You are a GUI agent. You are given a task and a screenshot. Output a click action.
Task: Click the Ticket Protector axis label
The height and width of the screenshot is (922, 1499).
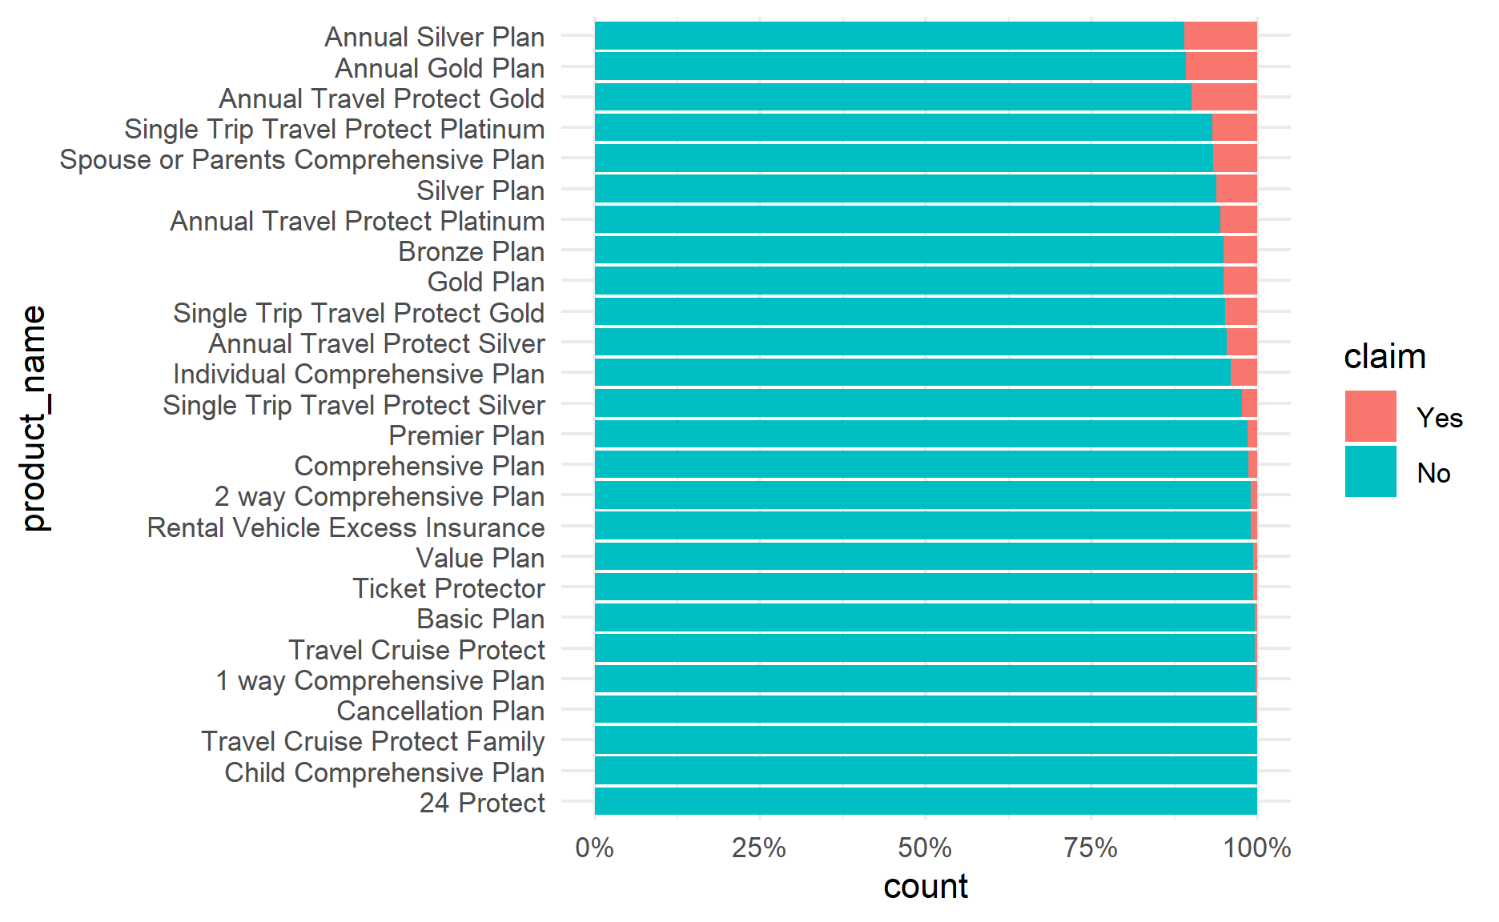tap(448, 588)
